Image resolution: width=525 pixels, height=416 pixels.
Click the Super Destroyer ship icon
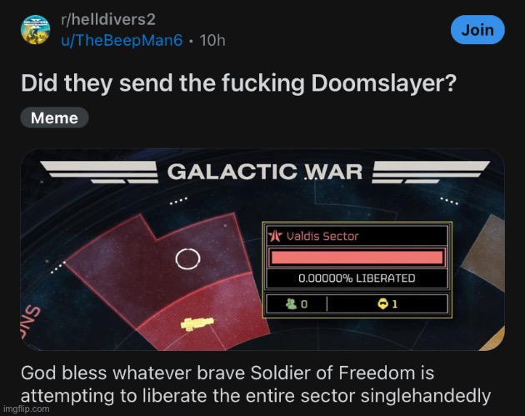point(197,323)
